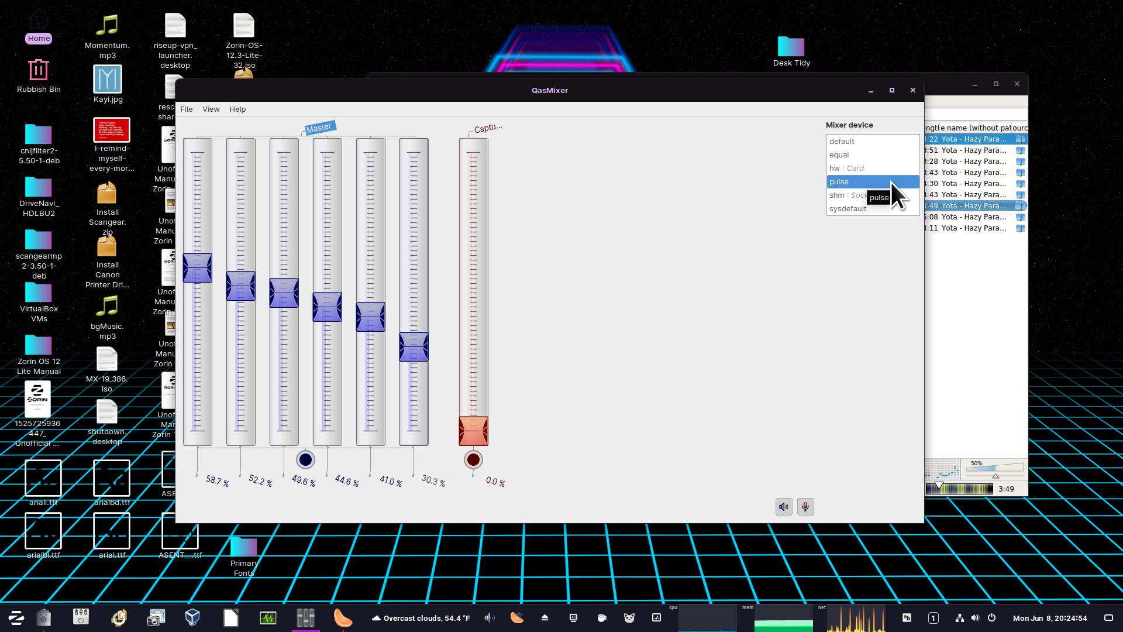The image size is (1123, 632).
Task: Open the Help menu
Action: (x=237, y=109)
